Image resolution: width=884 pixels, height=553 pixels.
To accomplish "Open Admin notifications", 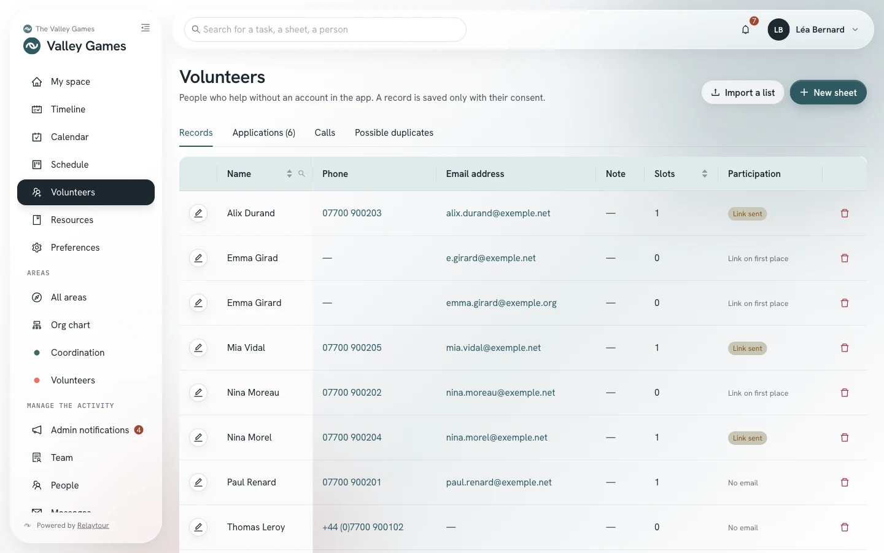I will pyautogui.click(x=86, y=430).
